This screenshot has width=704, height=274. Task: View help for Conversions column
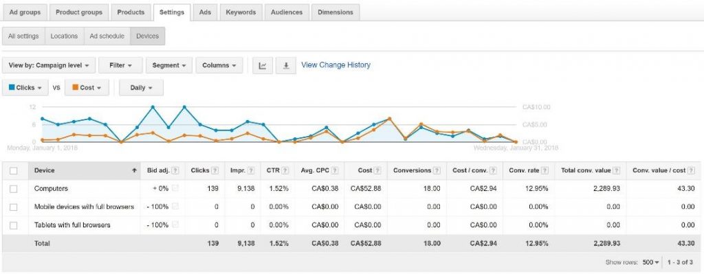point(437,170)
